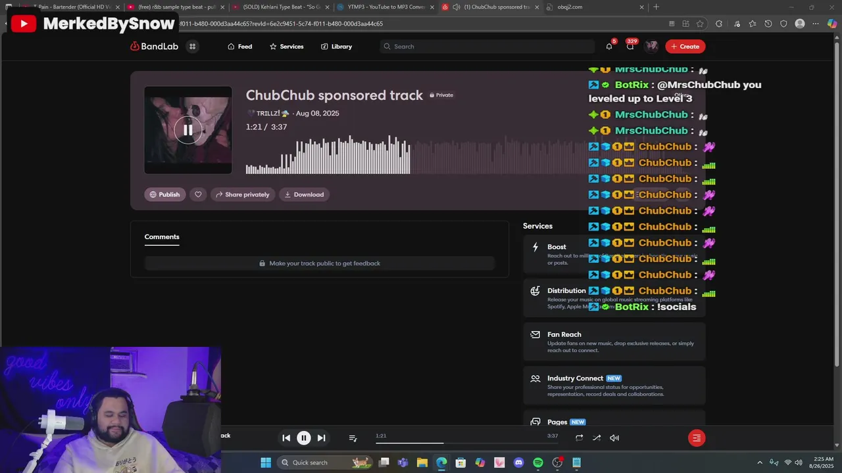Open the BandLab apps grid icon
This screenshot has height=473, width=842.
[x=192, y=47]
